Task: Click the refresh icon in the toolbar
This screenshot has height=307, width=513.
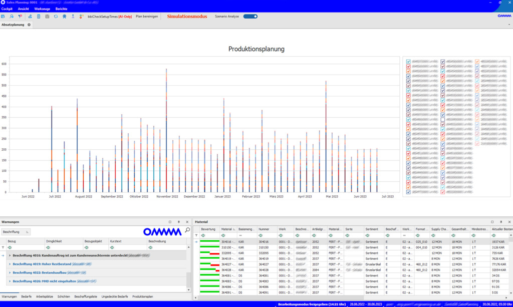Action: 56,17
